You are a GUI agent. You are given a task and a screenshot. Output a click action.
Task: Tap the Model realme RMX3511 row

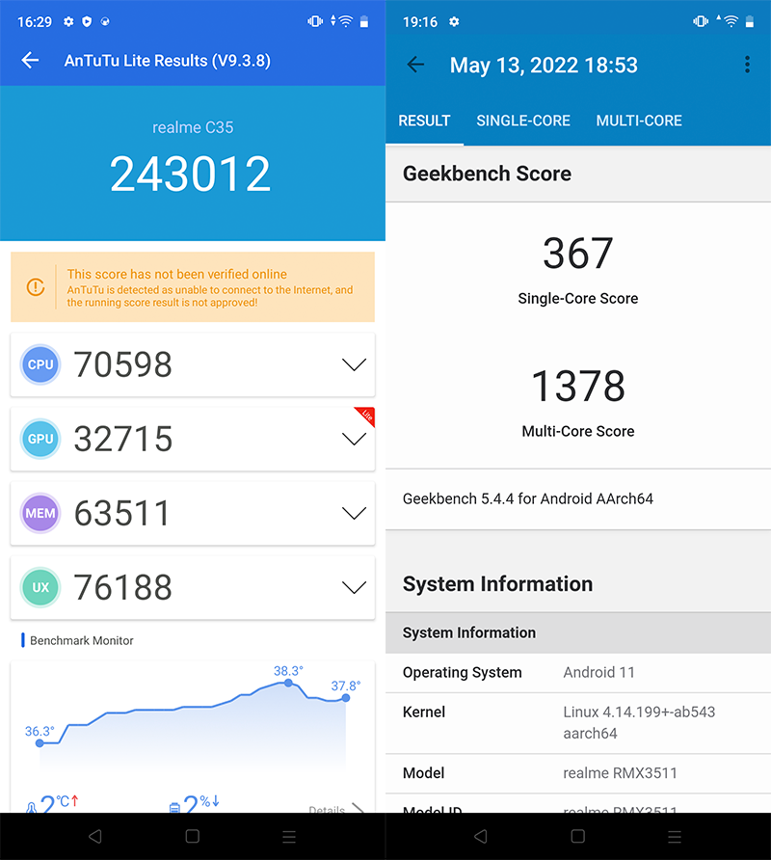point(578,773)
